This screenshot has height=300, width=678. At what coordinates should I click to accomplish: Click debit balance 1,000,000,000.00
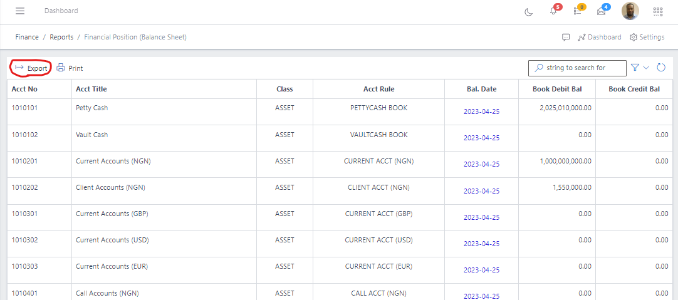[566, 161]
